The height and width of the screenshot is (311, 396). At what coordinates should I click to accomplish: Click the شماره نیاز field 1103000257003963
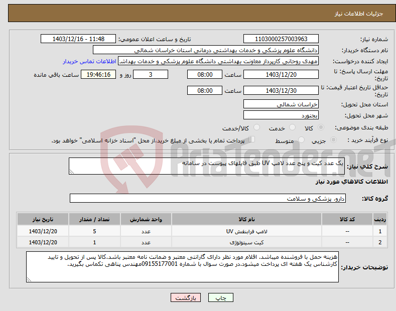coord(281,39)
